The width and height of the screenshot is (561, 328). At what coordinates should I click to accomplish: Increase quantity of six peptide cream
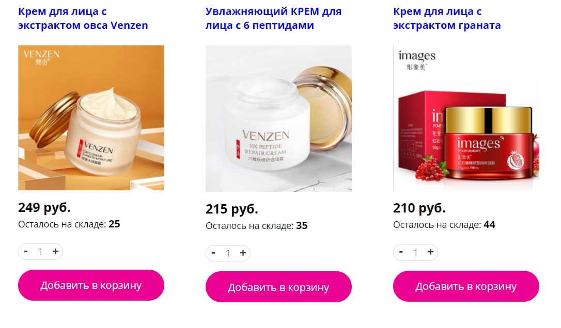point(243,253)
